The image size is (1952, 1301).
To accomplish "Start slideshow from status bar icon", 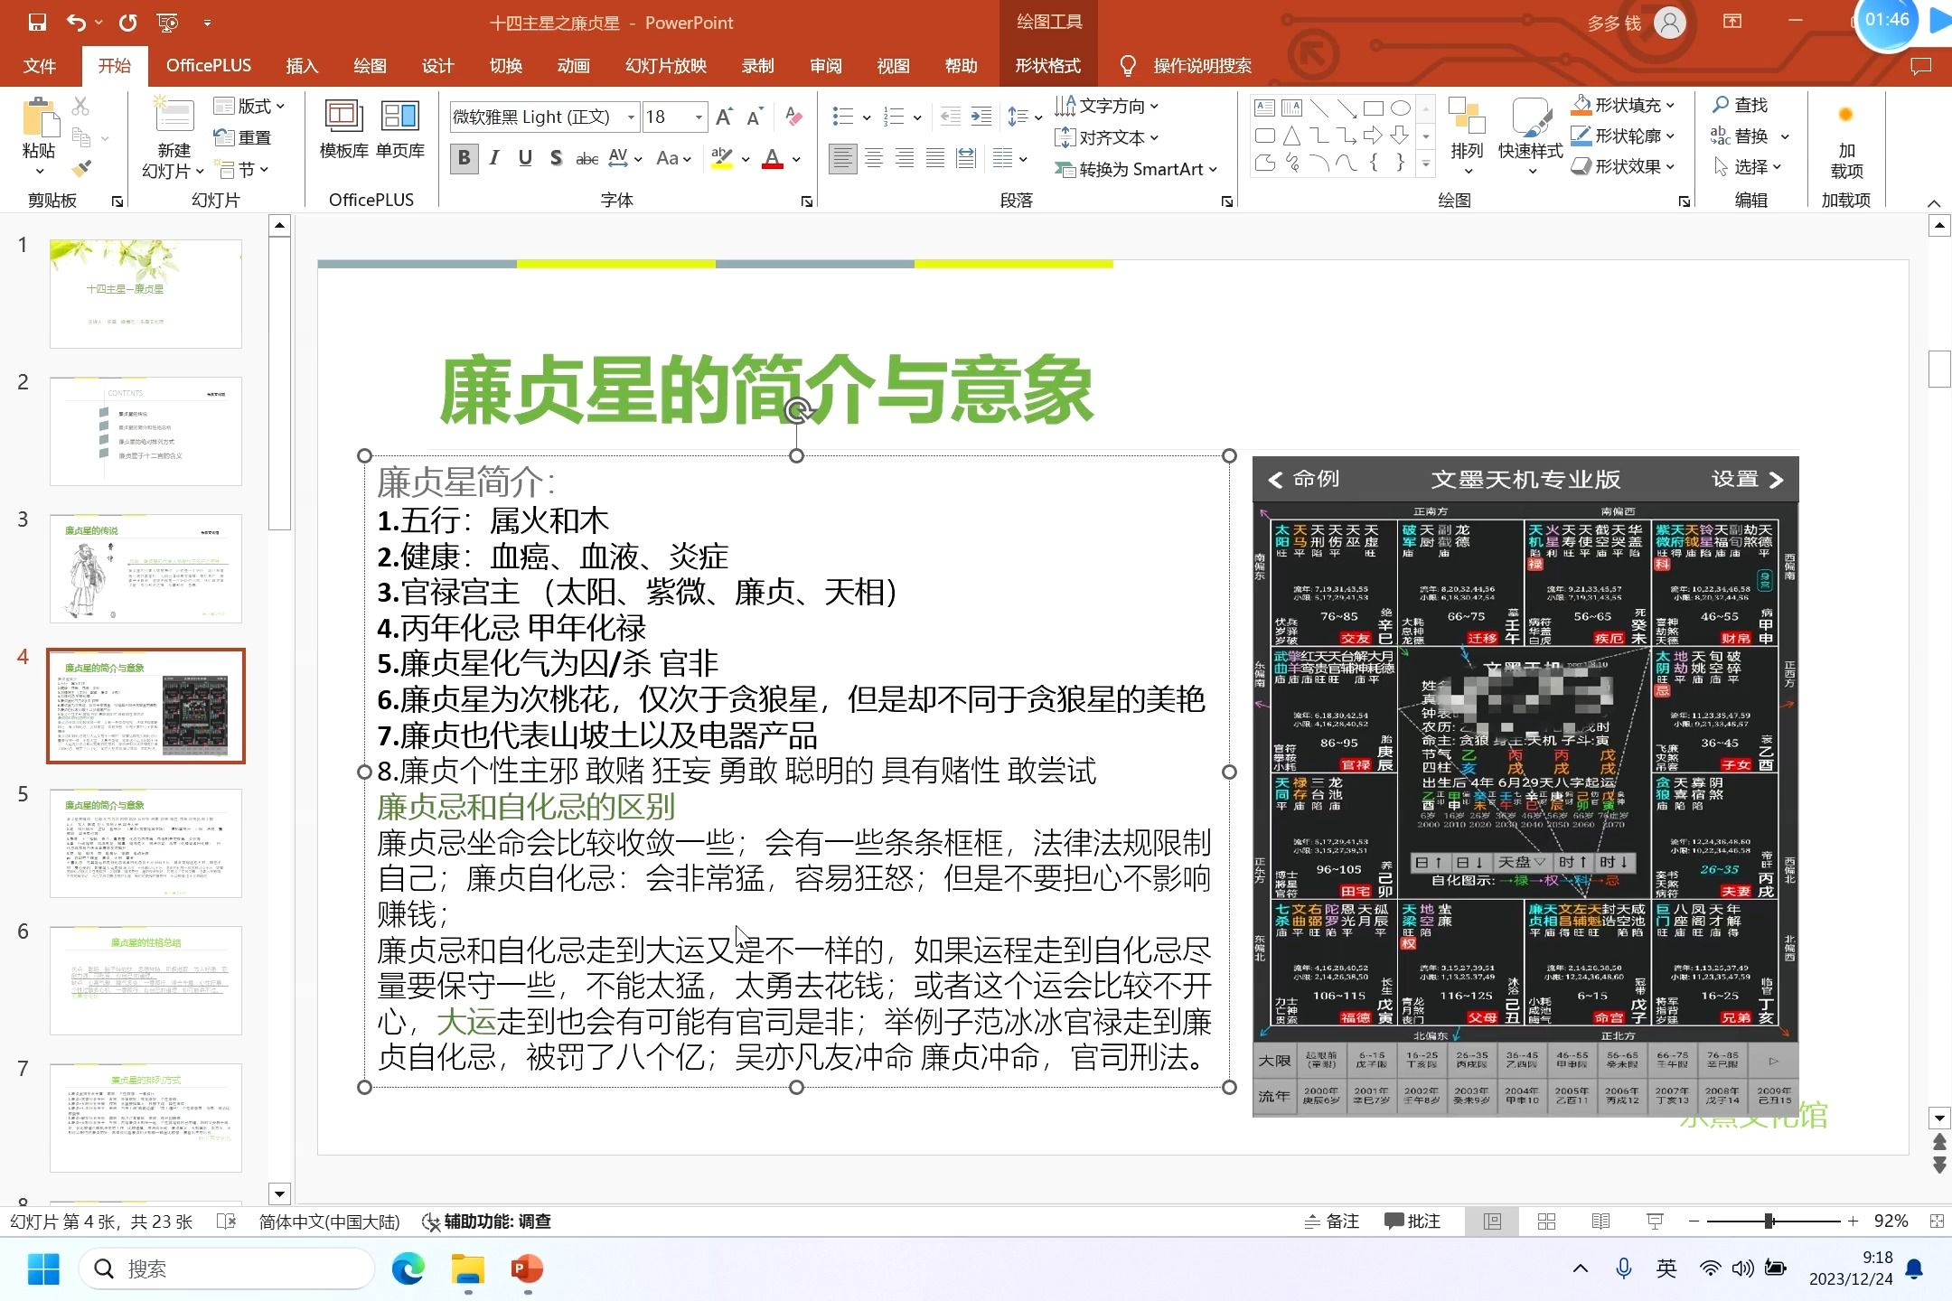I will click(1655, 1221).
